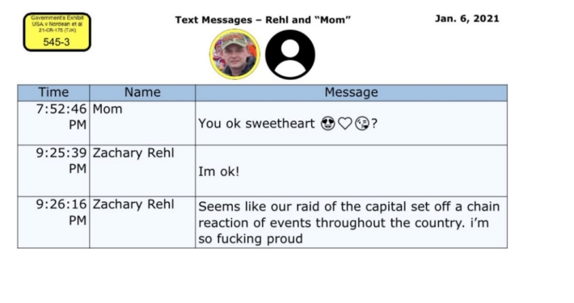Click the heart-eyes emoji in Mom's message
Image resolution: width=574 pixels, height=303 pixels.
pos(327,124)
